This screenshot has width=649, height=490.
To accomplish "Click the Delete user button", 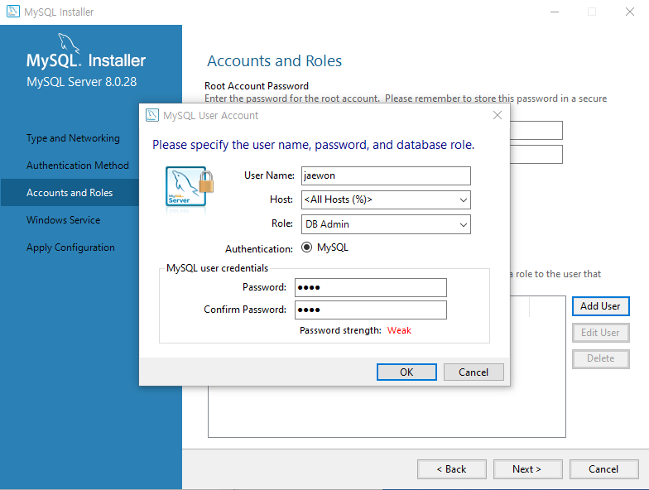I will coord(601,358).
